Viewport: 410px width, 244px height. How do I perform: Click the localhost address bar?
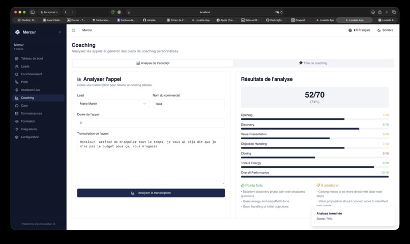point(204,12)
